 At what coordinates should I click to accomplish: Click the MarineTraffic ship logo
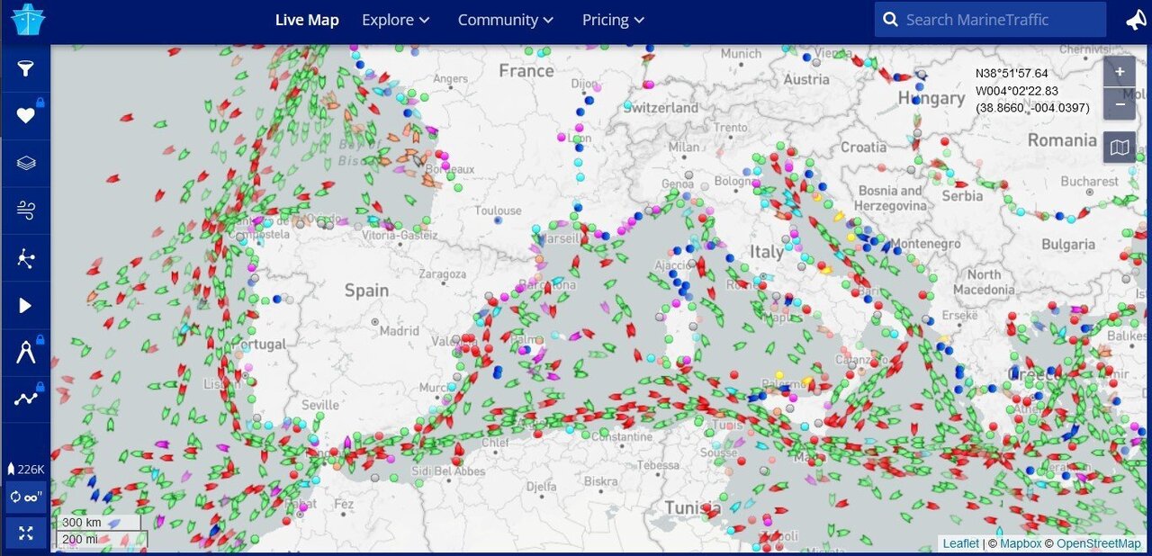[x=29, y=20]
